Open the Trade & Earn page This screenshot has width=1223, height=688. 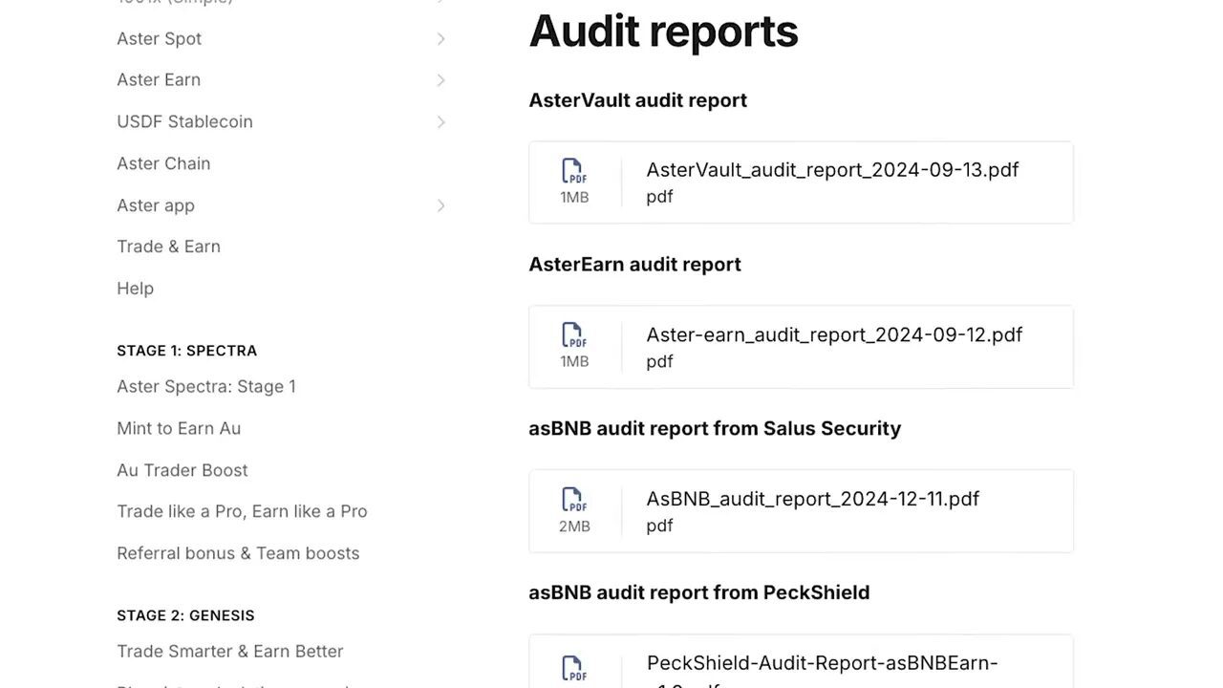click(168, 247)
